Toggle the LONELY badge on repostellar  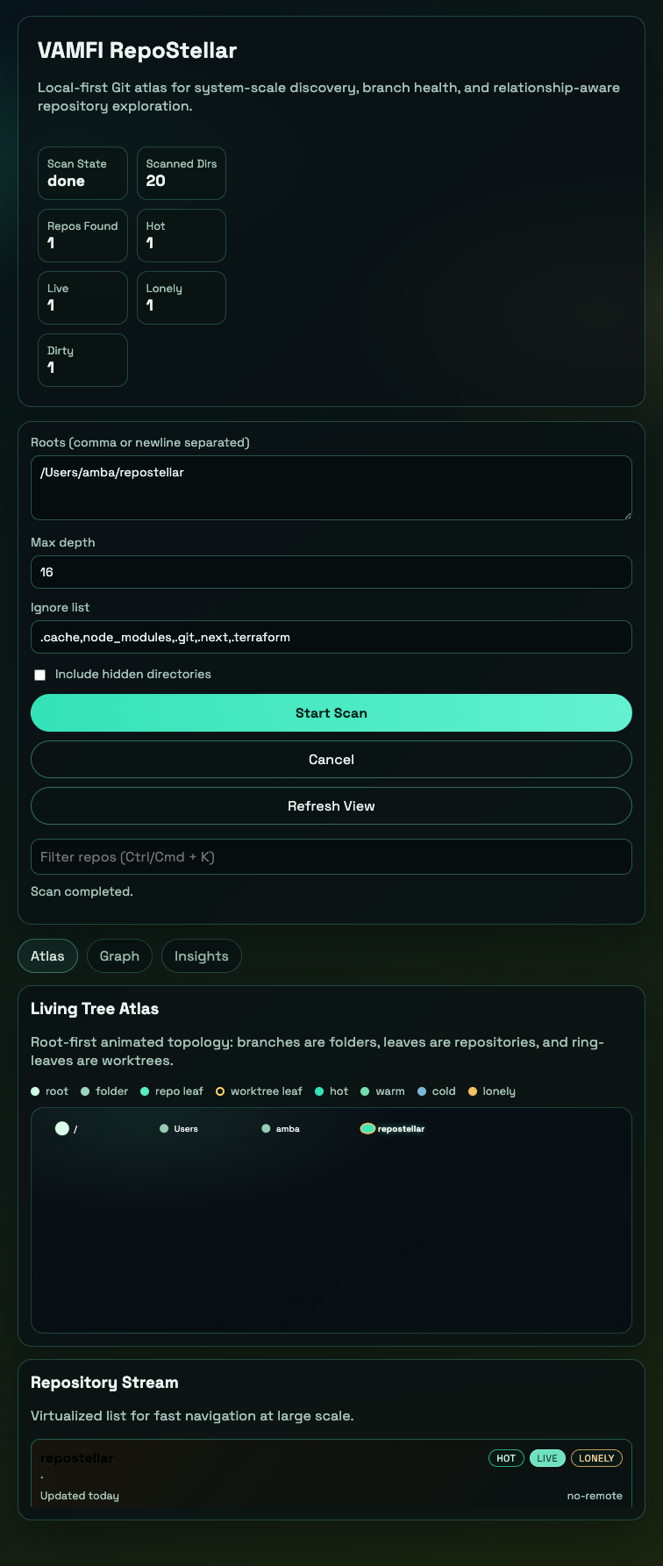coord(596,1457)
